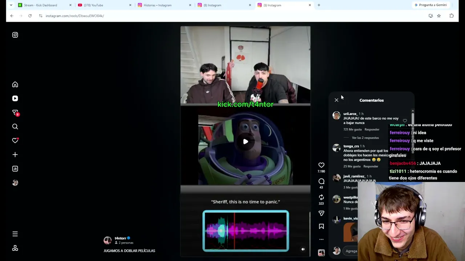This screenshot has width=465, height=261.
Task: Open javii_ramiirez_ profile from username
Action: pos(354,176)
